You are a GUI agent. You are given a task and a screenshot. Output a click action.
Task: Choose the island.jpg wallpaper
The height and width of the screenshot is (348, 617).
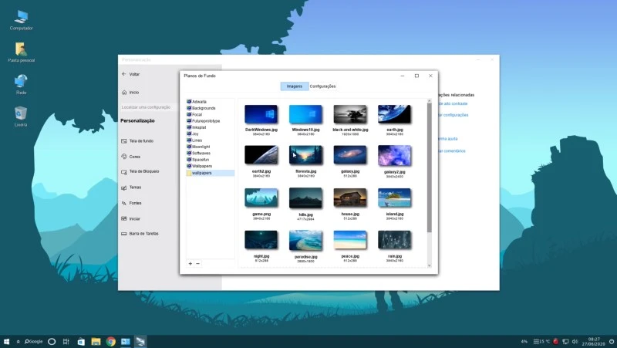tap(395, 204)
